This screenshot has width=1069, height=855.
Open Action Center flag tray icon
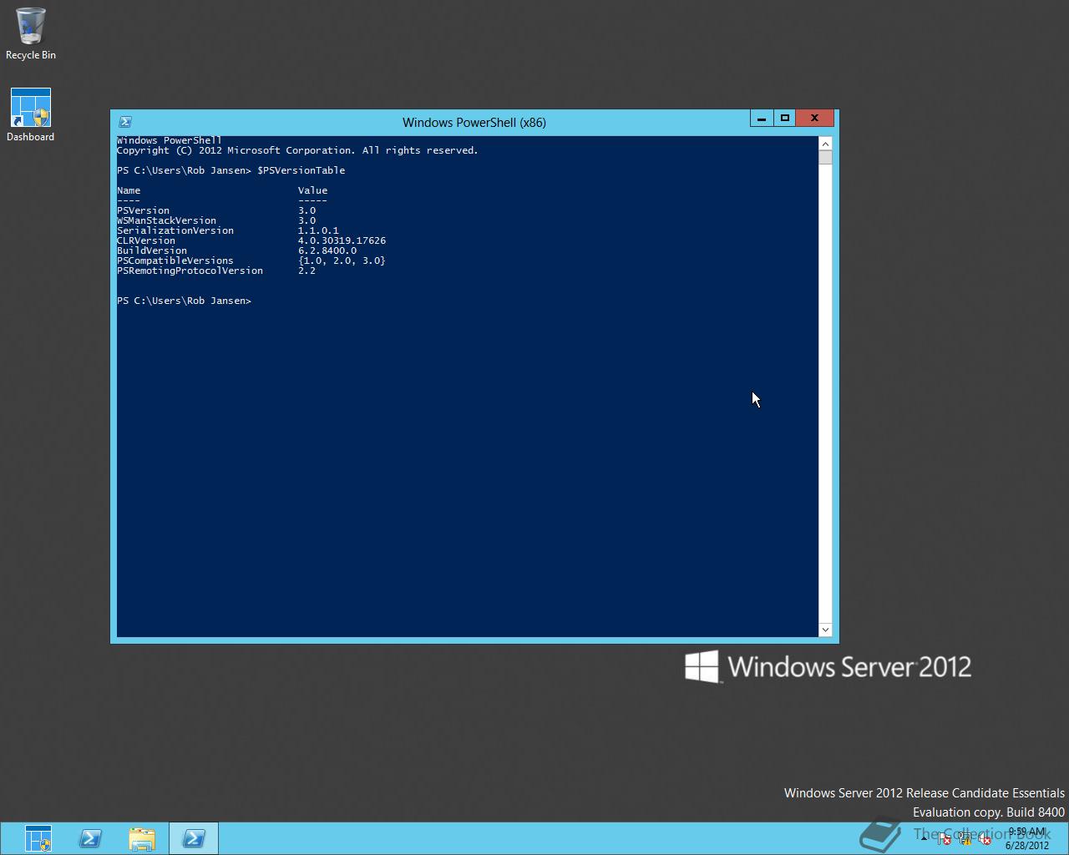944,838
